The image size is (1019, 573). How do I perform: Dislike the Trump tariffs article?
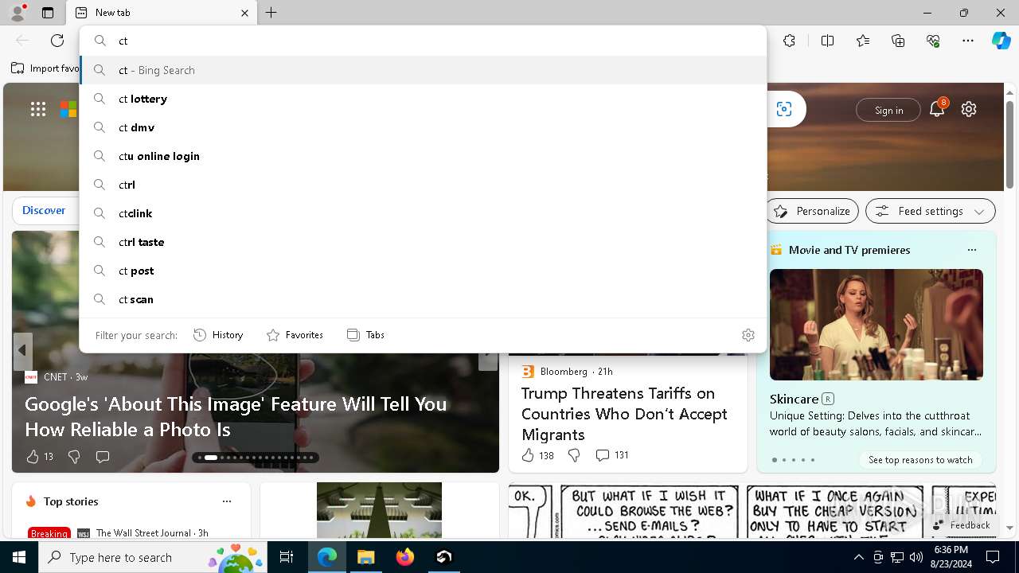[x=573, y=455]
